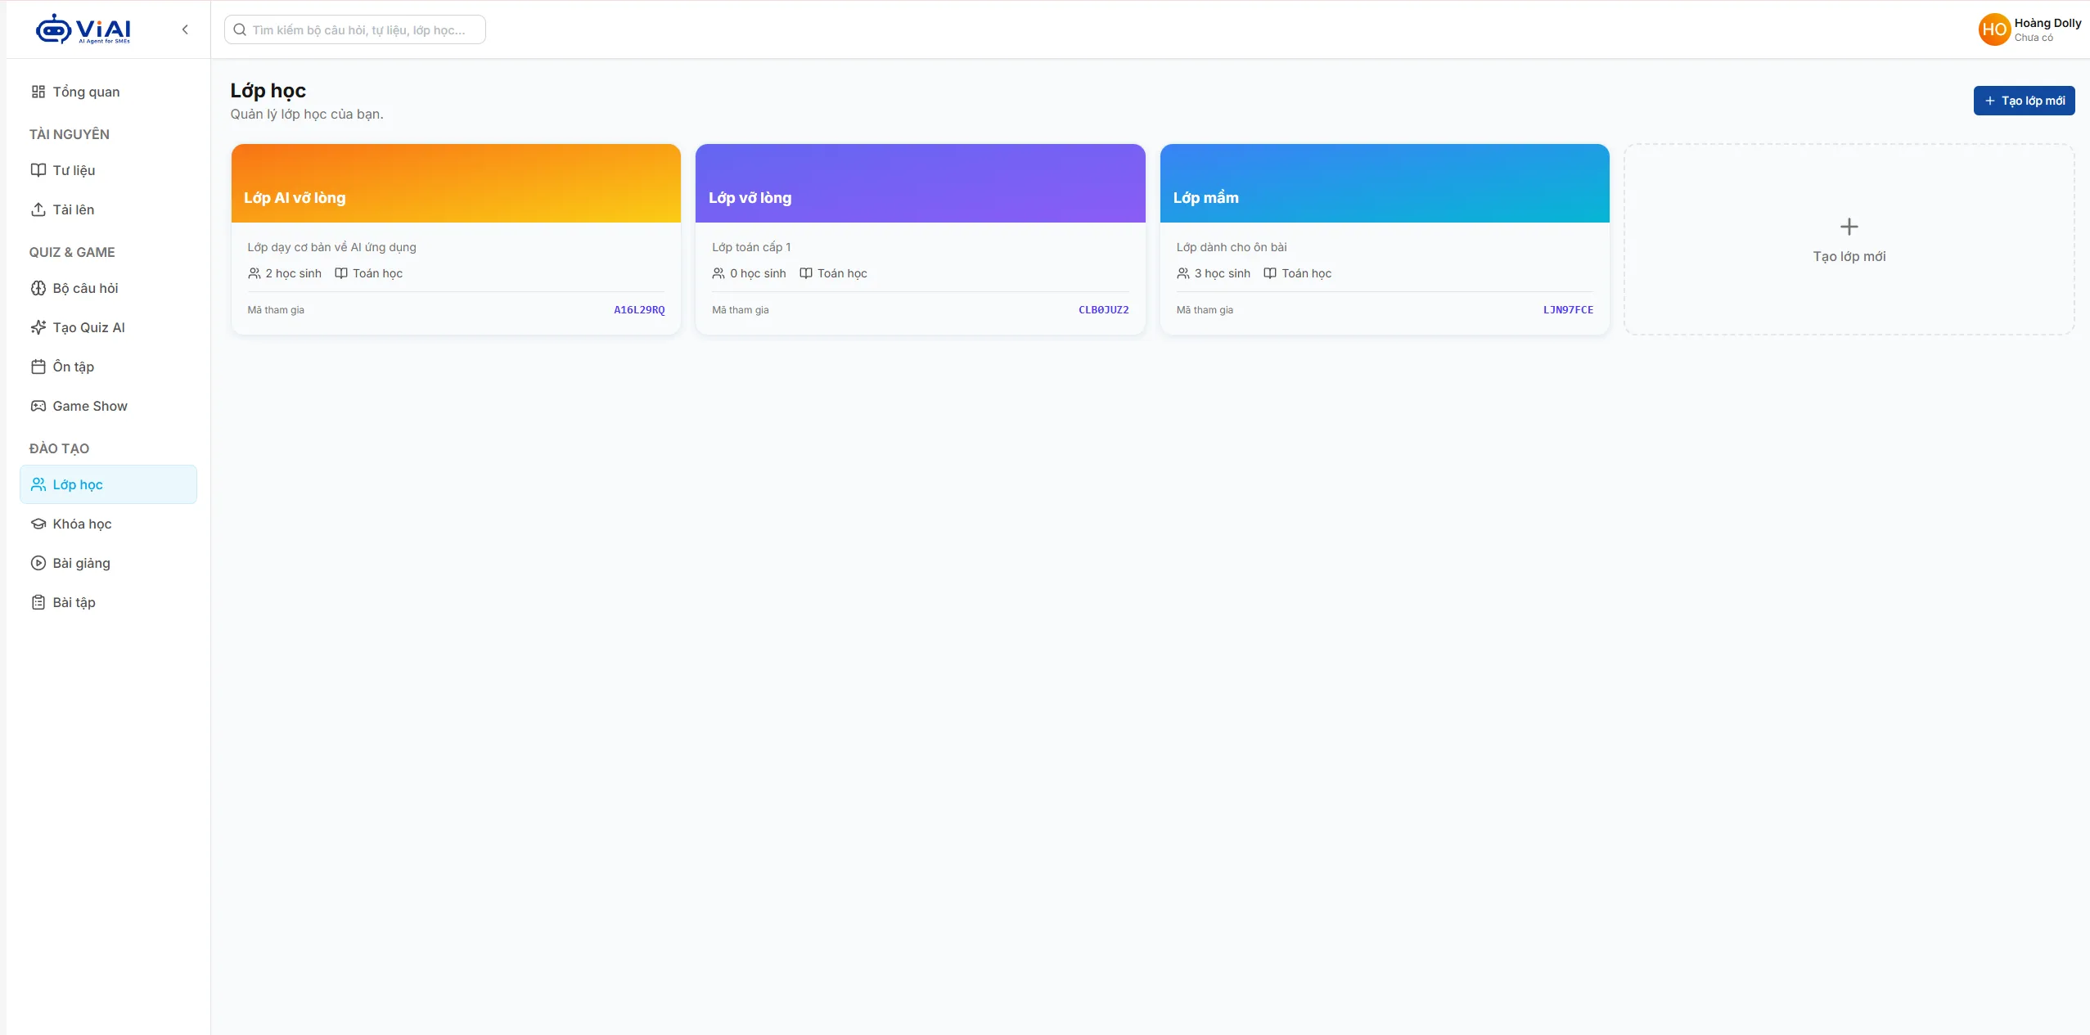Click the Bài giảng play icon
The width and height of the screenshot is (2090, 1035).
[38, 563]
